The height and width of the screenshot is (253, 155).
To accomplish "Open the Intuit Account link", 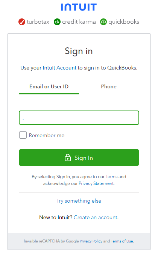I will coord(59,68).
